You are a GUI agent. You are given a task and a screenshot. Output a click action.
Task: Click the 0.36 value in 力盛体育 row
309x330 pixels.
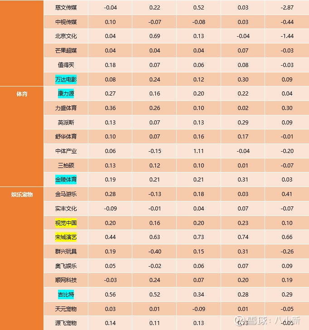click(111, 108)
